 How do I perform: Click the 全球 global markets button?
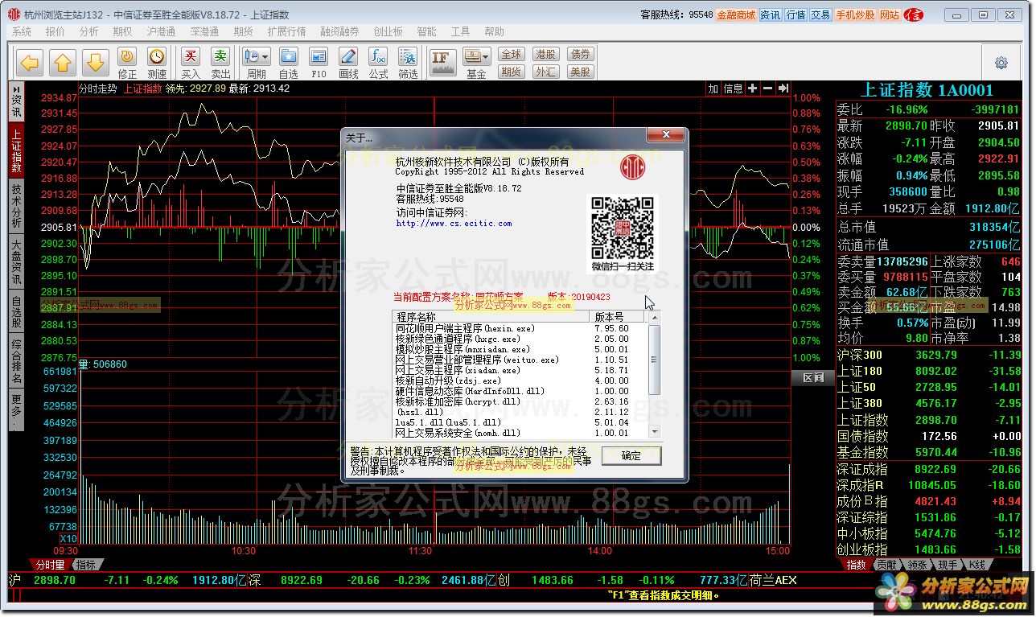coord(512,54)
